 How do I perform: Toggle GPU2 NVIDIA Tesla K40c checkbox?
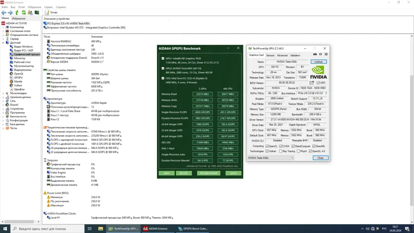pos(163,68)
